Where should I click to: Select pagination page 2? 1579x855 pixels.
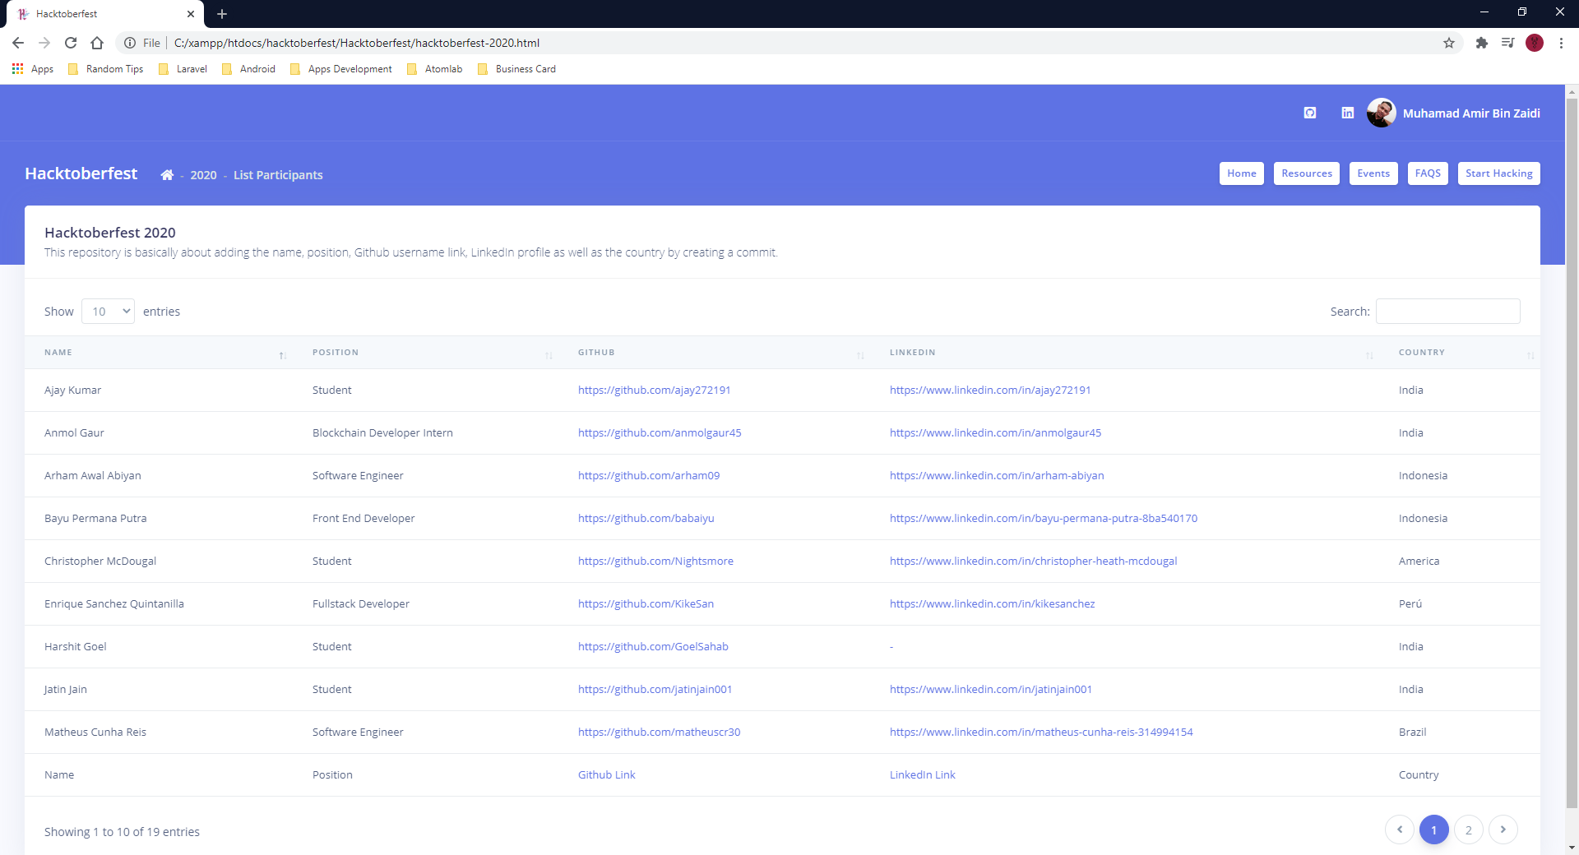pyautogui.click(x=1469, y=830)
